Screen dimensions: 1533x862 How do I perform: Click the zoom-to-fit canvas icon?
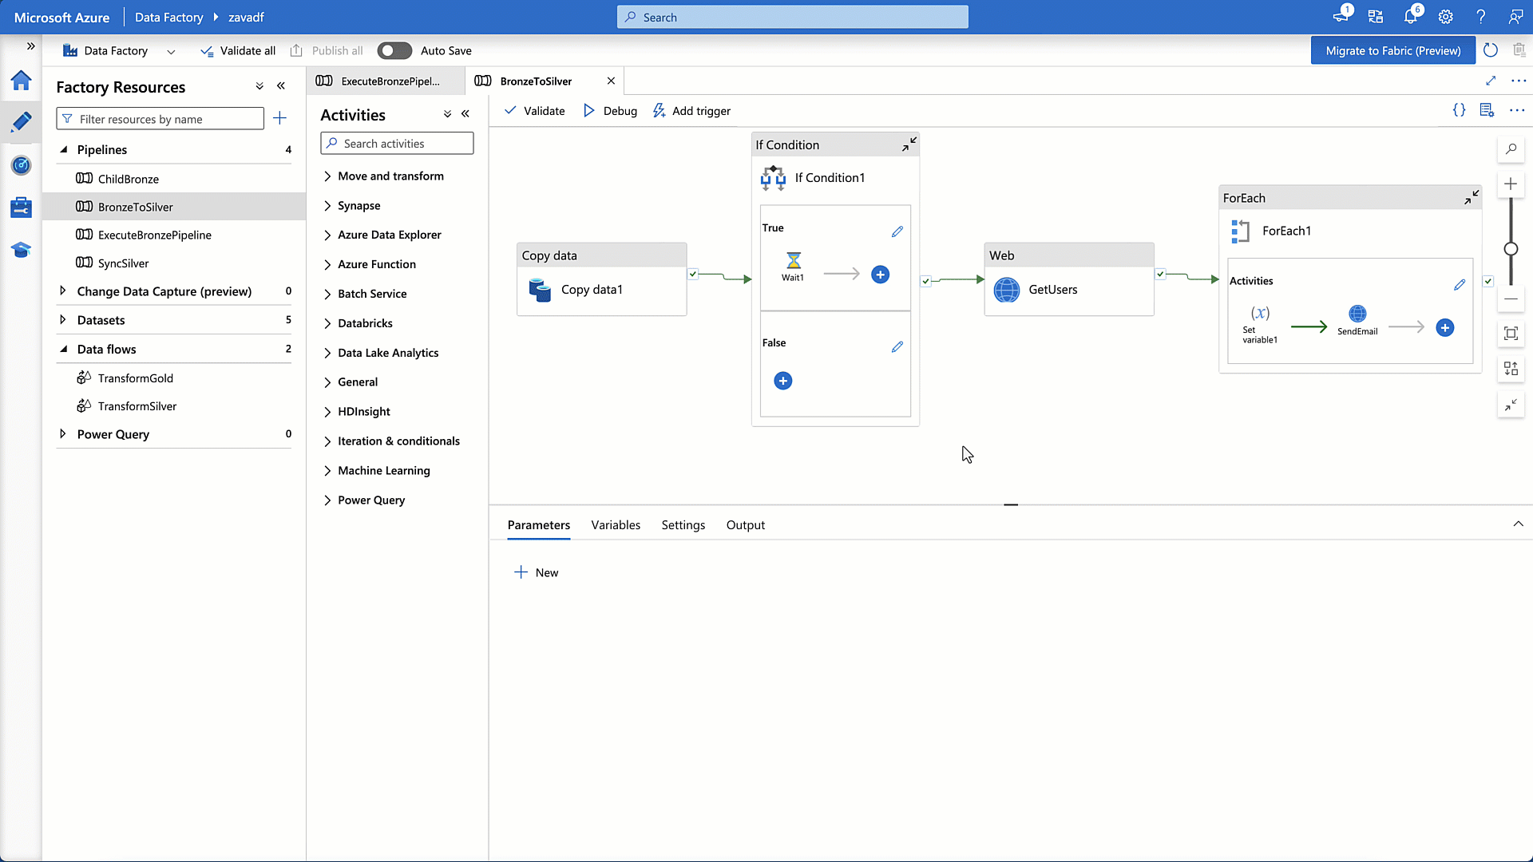click(x=1511, y=334)
